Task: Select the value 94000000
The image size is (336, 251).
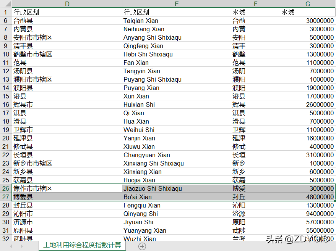Action: 307,214
